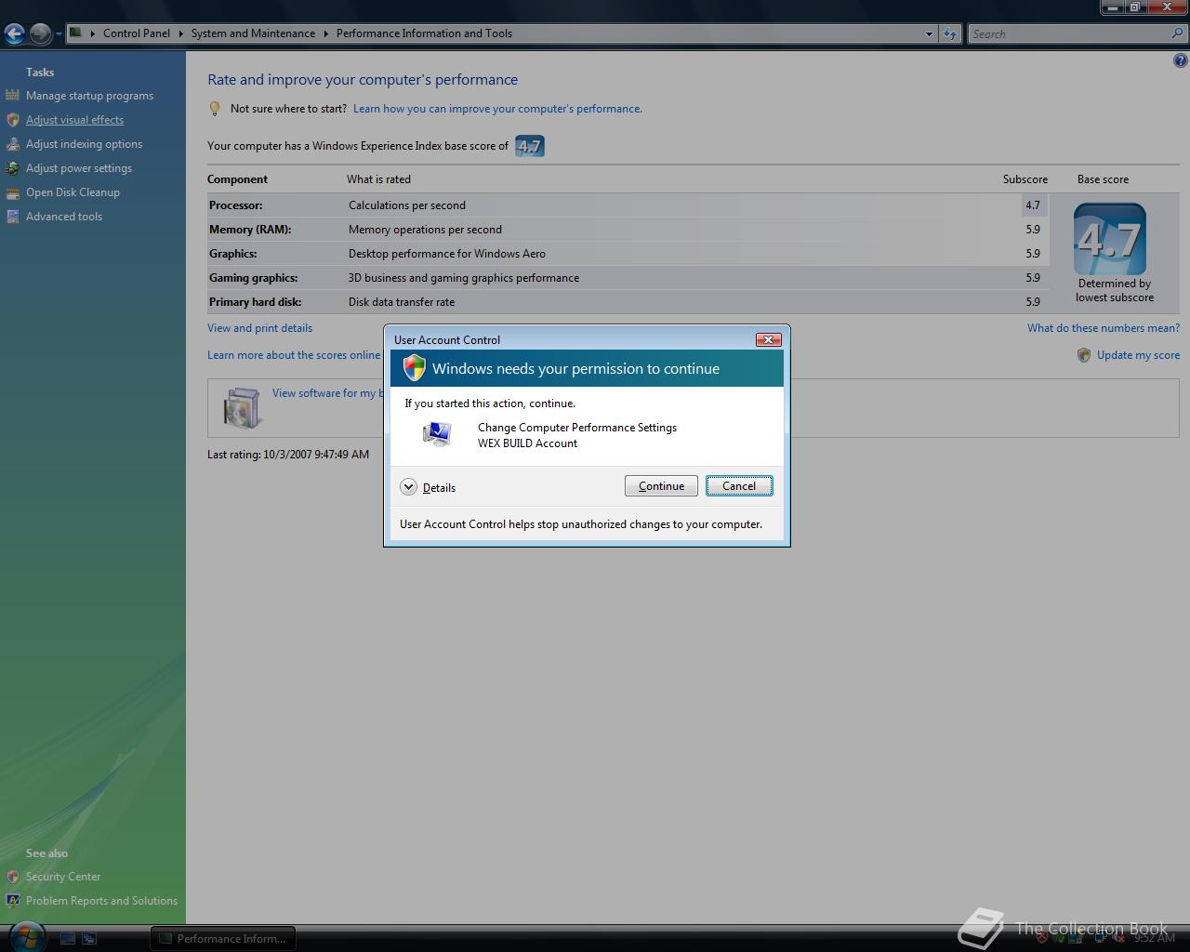Select Performance Information and Tools breadcrumb
This screenshot has width=1190, height=952.
424,33
